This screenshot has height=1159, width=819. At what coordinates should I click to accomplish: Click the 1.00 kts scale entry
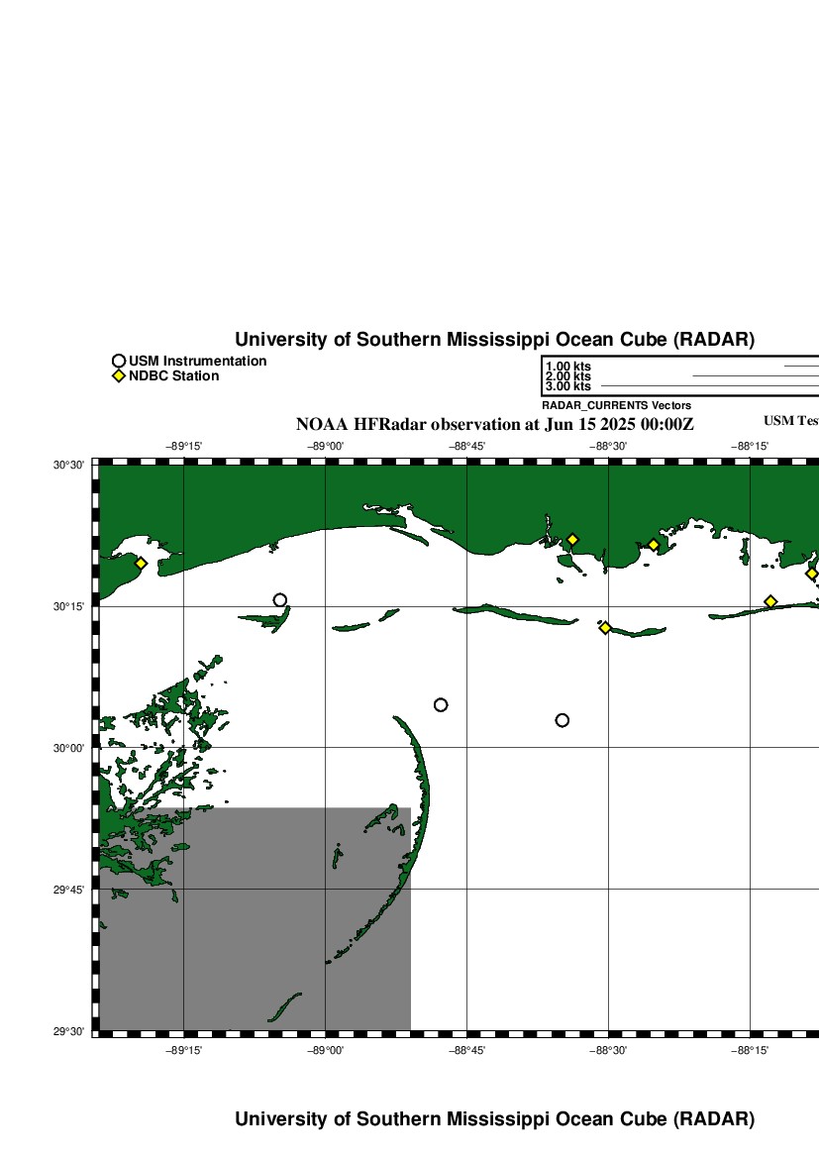click(x=567, y=367)
